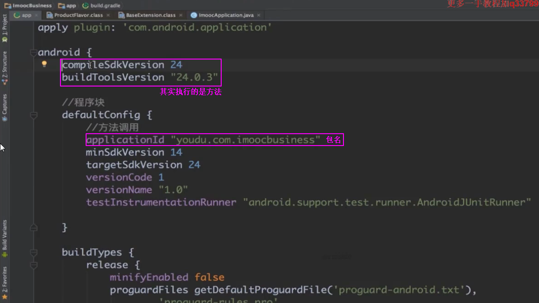
Task: Collapse the release block fold marker
Action: pyautogui.click(x=33, y=265)
